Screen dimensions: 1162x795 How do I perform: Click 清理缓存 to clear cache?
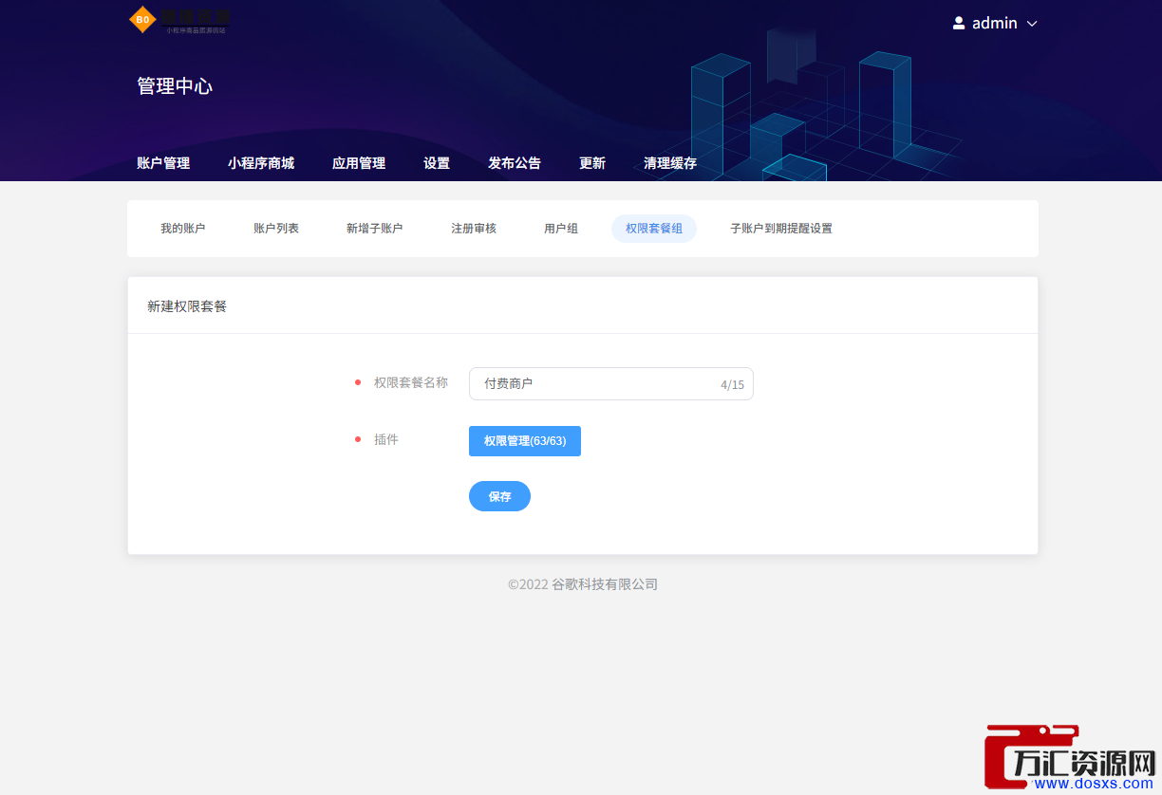pyautogui.click(x=670, y=163)
